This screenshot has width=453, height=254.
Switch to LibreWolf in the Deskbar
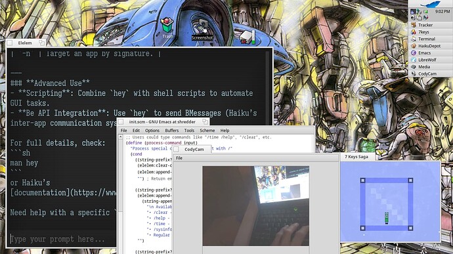pos(431,60)
